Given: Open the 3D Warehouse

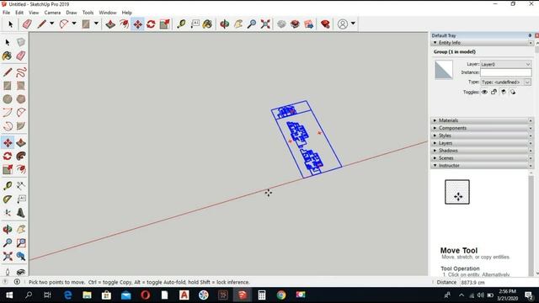Looking at the screenshot, I should 281,24.
